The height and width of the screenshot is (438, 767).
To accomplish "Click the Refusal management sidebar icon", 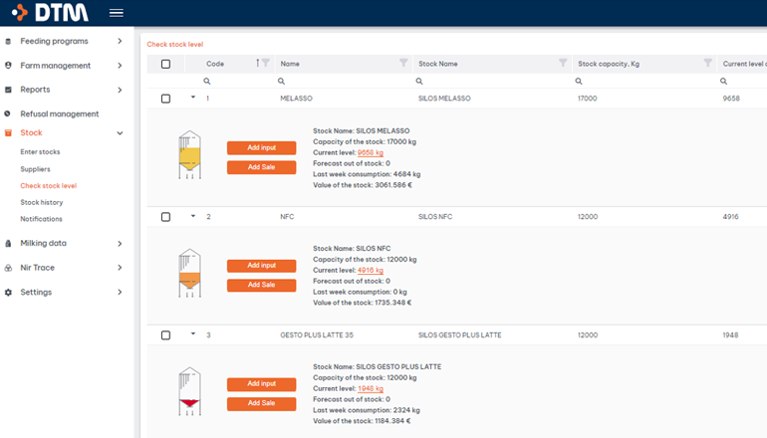I will [x=9, y=113].
